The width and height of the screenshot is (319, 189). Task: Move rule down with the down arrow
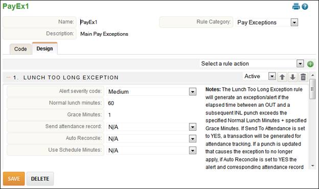point(292,77)
